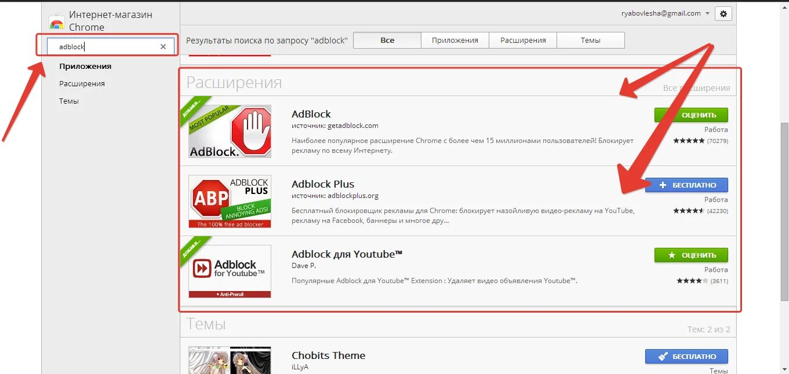Click Бесплатно button for Adblock Plus
Screen dimensions: 789x374
pos(686,185)
